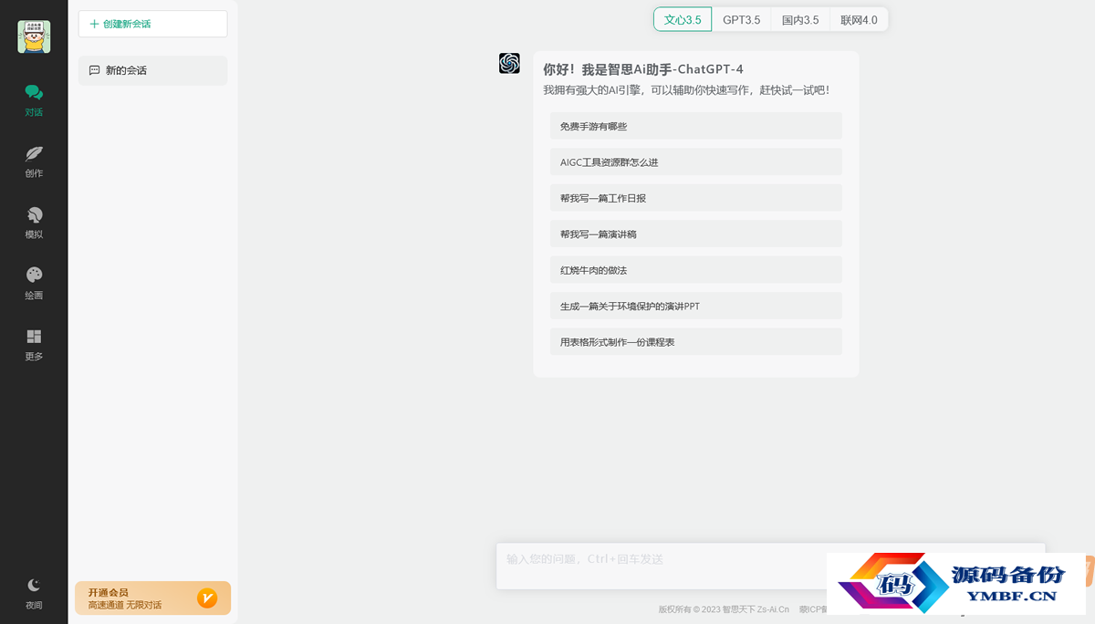
Task: Click the greeting title 你好！我是智思Ai助手-ChatGPT-4
Action: 643,69
